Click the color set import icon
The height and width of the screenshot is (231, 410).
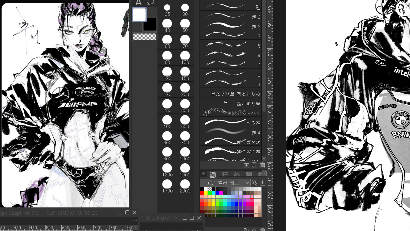click(262, 183)
